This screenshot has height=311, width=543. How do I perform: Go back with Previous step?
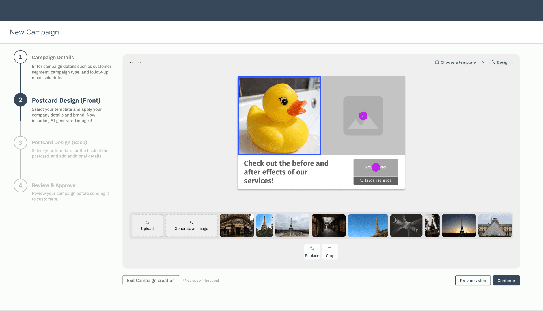[473, 280]
